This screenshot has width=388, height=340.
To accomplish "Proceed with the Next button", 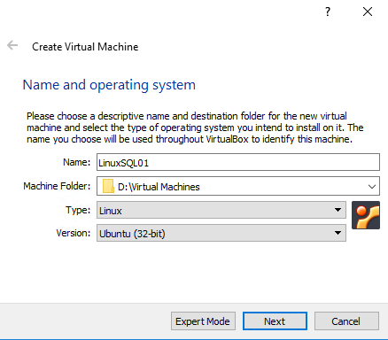I will [x=275, y=321].
